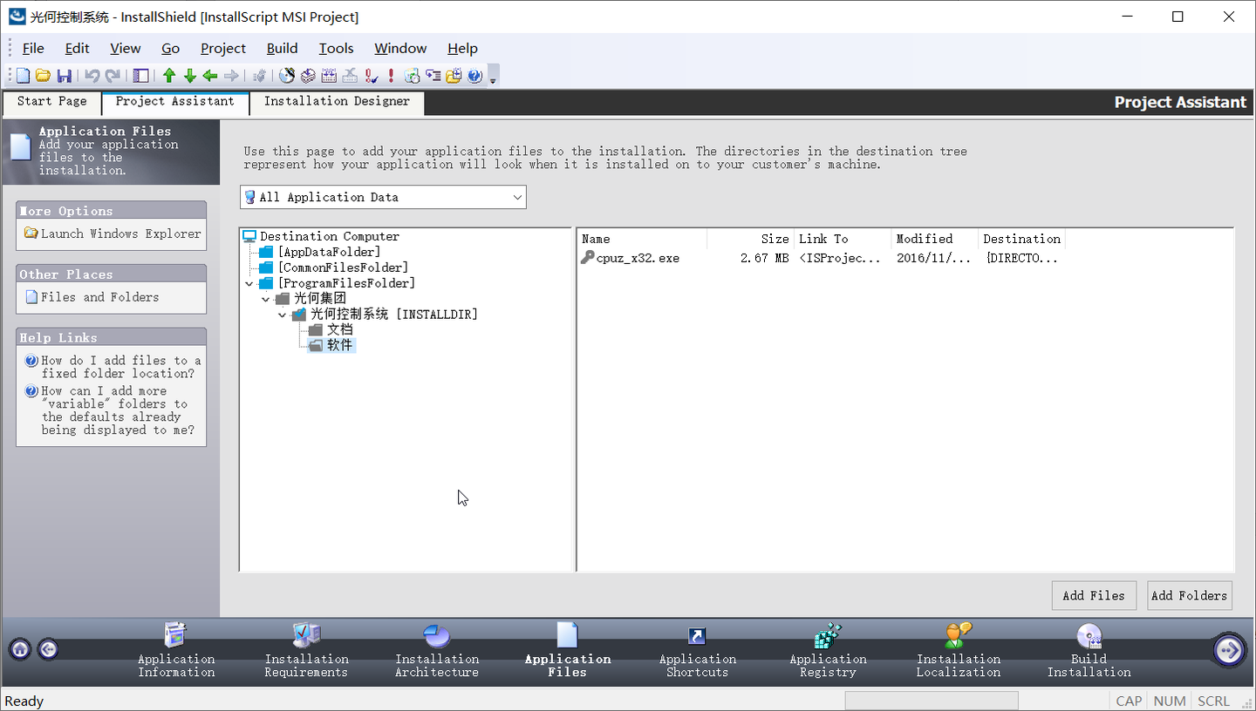Image resolution: width=1256 pixels, height=711 pixels.
Task: Select the [AppDataFolder] tree item
Action: (x=329, y=252)
